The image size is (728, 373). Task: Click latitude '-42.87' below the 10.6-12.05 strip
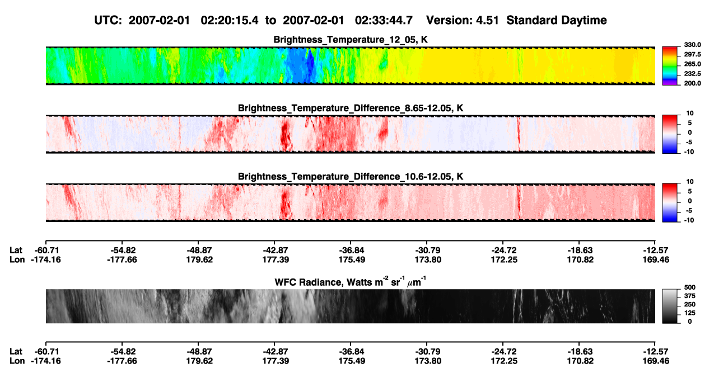pos(274,251)
